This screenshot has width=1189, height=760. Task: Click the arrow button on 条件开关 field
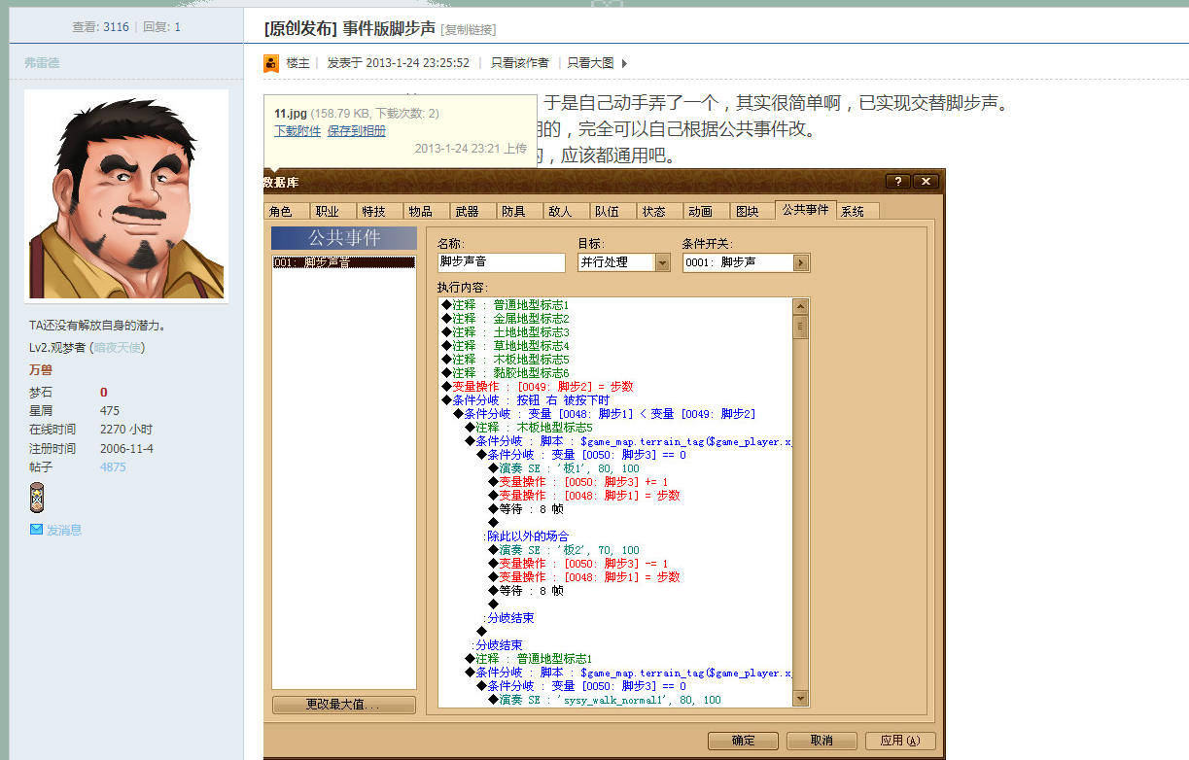(x=802, y=262)
